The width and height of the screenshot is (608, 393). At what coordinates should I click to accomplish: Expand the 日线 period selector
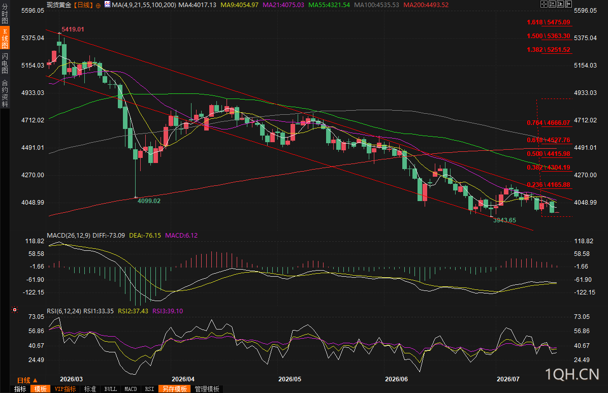pos(27,380)
